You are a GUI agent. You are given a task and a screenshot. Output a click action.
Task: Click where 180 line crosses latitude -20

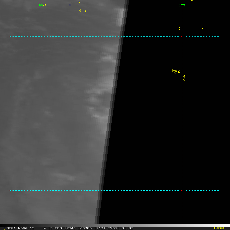pyautogui.click(x=40, y=36)
